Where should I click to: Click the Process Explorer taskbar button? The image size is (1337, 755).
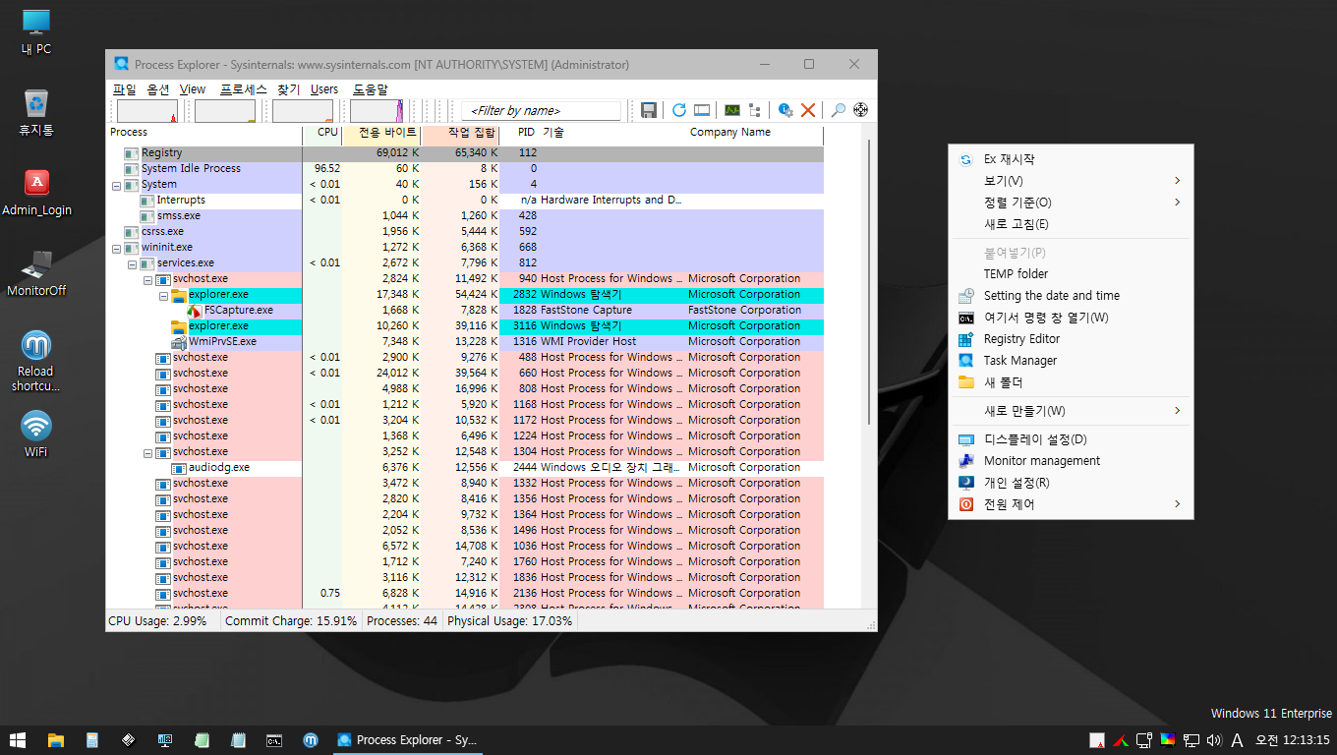coord(407,740)
